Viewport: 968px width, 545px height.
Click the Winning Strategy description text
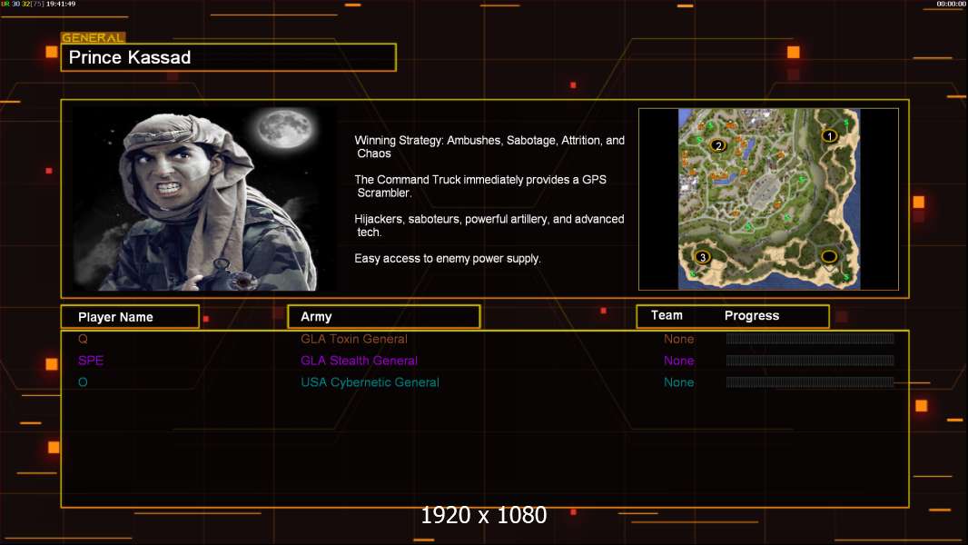click(489, 147)
